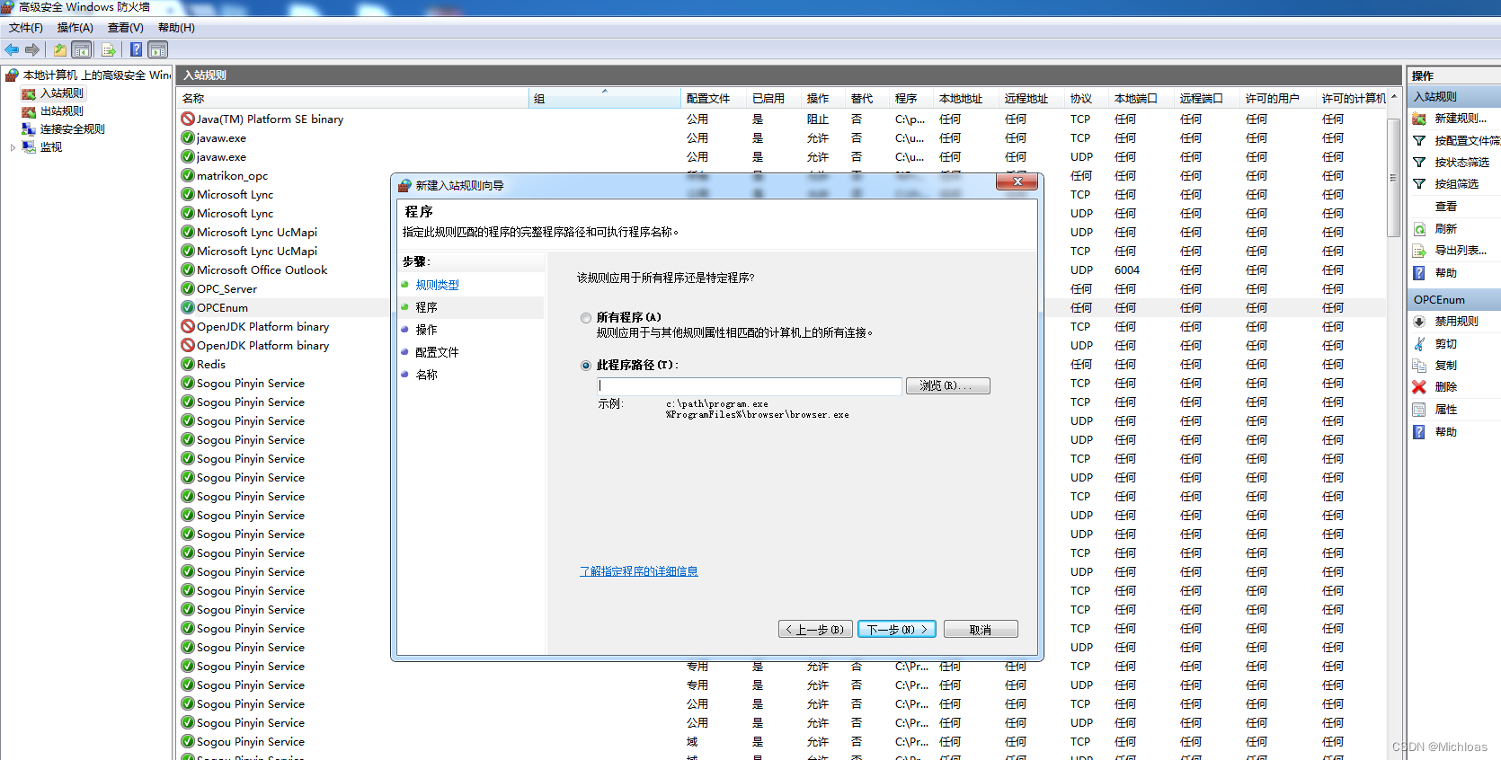The height and width of the screenshot is (760, 1501).
Task: Sort by the 许可的用户 column header
Action: [1278, 99]
